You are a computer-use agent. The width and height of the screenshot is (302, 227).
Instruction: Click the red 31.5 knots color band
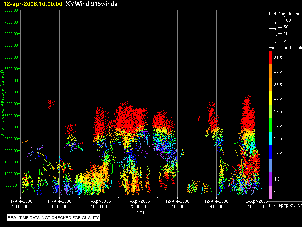click(x=271, y=58)
